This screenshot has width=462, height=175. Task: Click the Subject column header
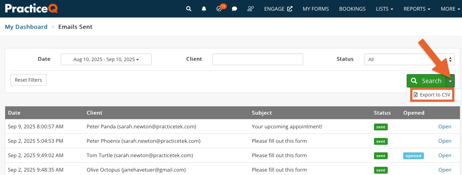262,113
